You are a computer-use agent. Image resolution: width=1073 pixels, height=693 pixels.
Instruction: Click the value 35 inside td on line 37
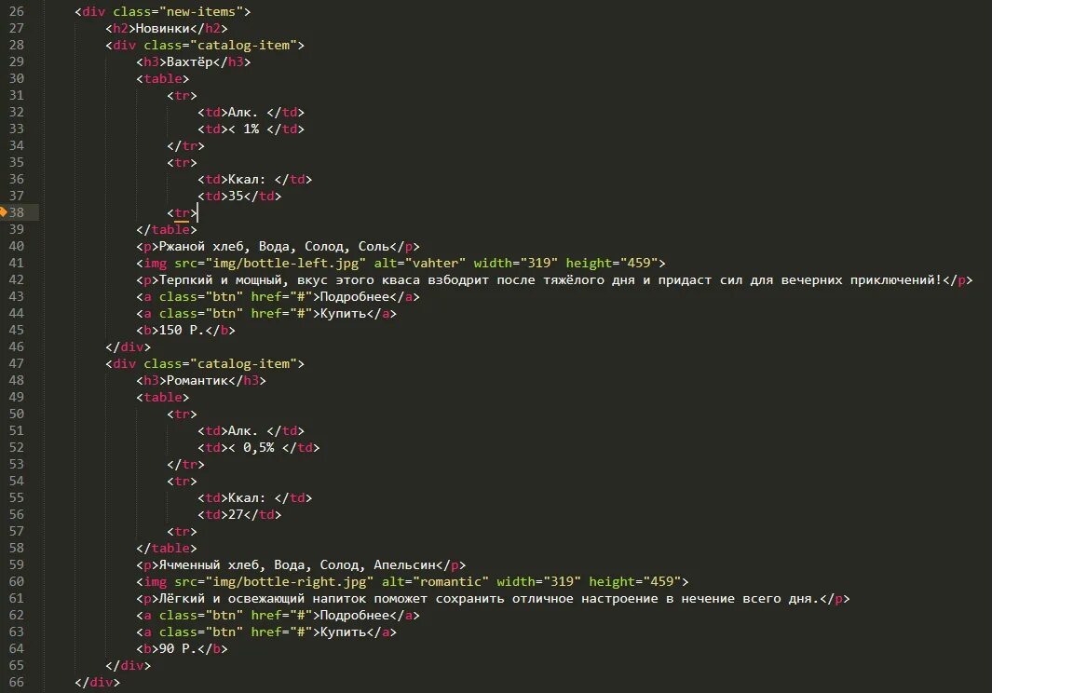pos(236,196)
